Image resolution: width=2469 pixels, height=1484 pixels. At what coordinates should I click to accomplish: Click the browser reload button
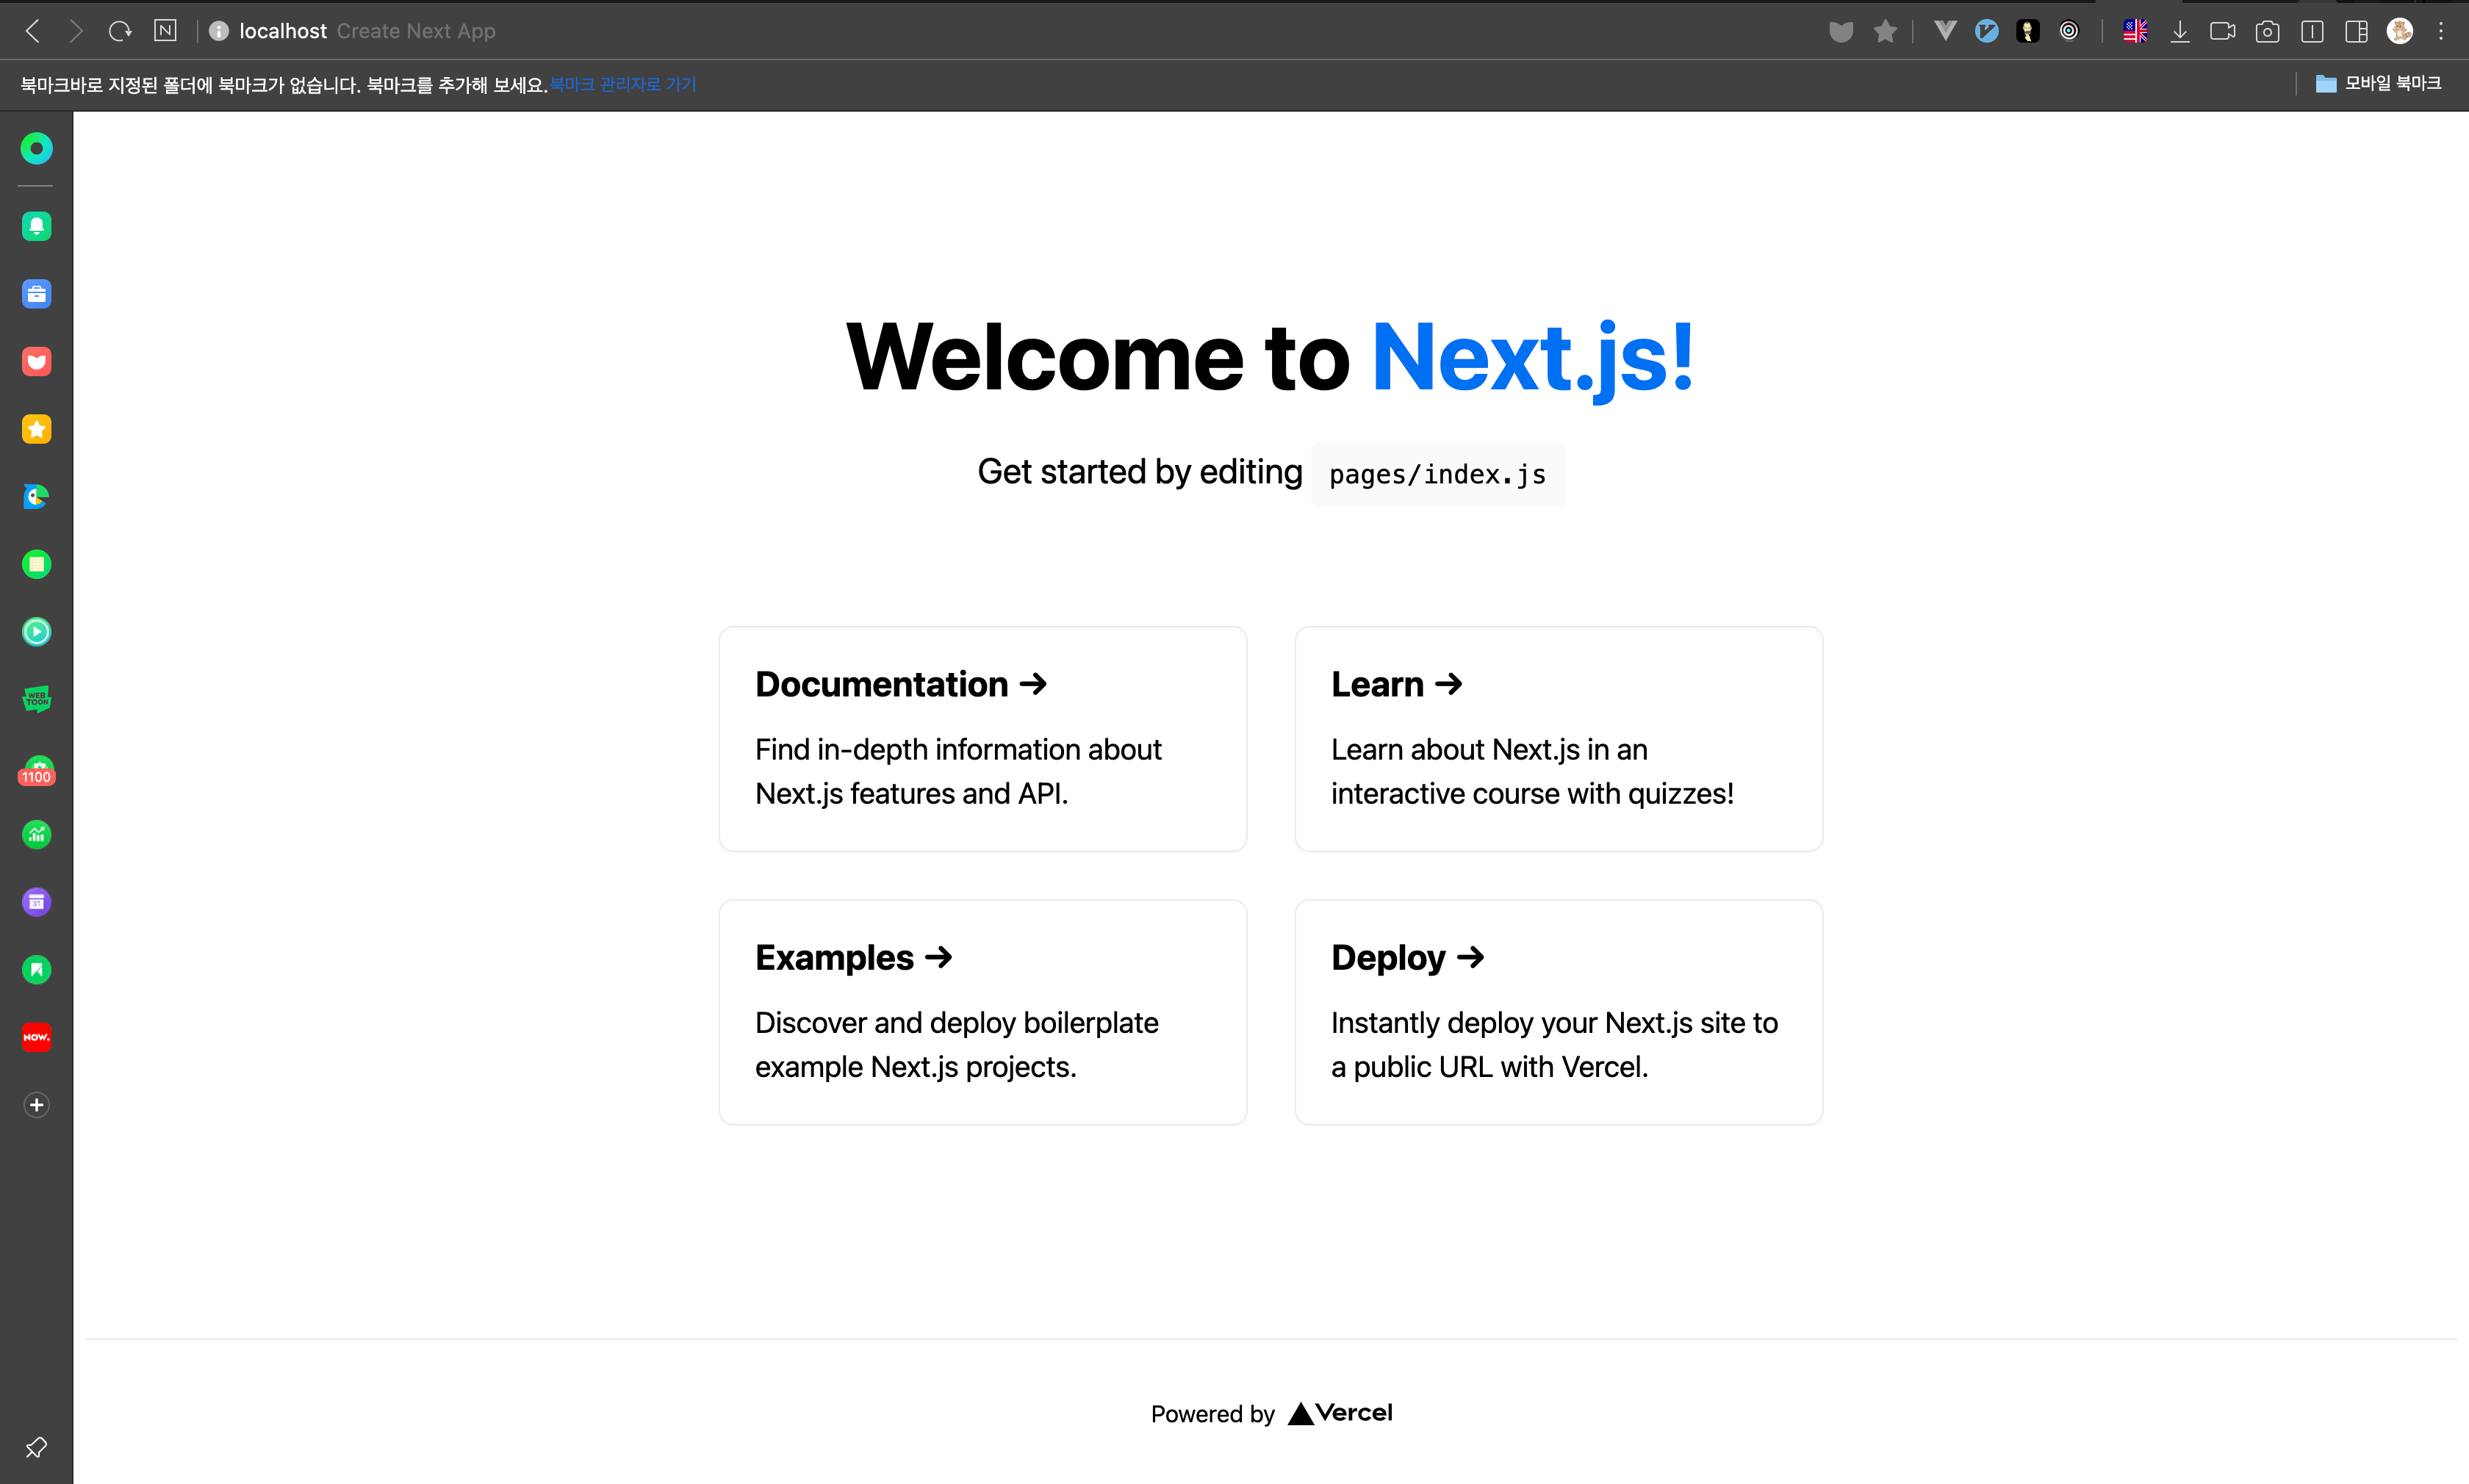click(x=120, y=31)
